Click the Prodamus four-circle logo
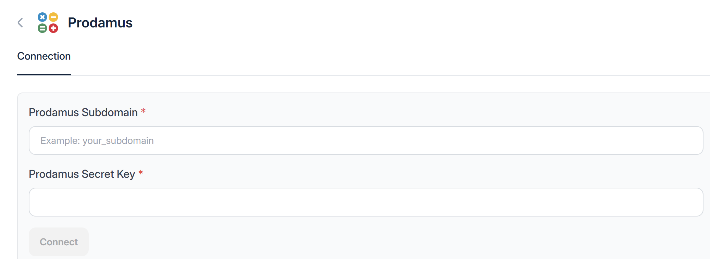The width and height of the screenshot is (710, 259). click(48, 23)
